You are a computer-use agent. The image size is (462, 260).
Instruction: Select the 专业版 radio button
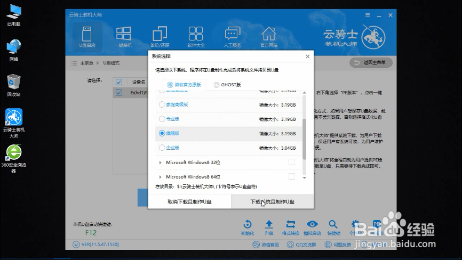click(162, 119)
